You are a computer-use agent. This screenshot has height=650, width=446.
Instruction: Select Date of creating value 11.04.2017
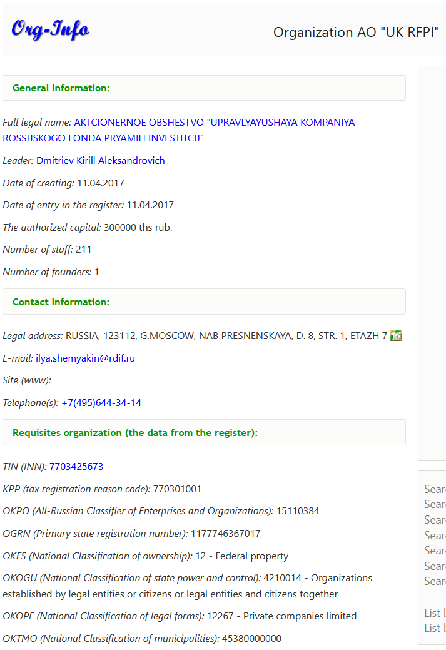[101, 183]
